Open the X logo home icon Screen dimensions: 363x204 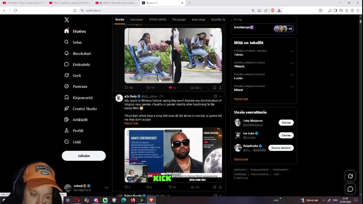click(67, 20)
